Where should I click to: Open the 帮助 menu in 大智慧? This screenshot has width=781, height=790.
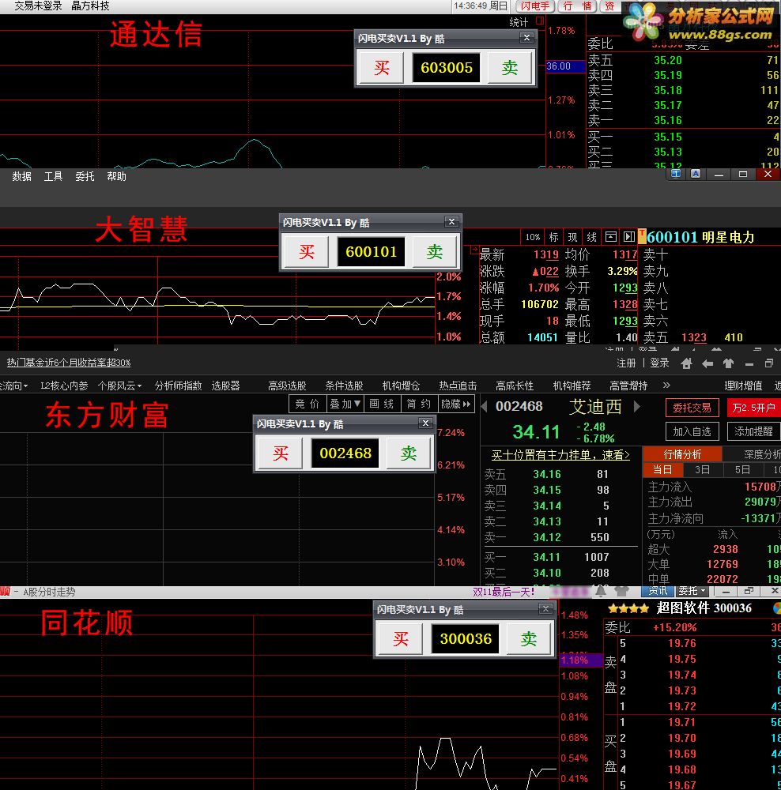[x=116, y=176]
